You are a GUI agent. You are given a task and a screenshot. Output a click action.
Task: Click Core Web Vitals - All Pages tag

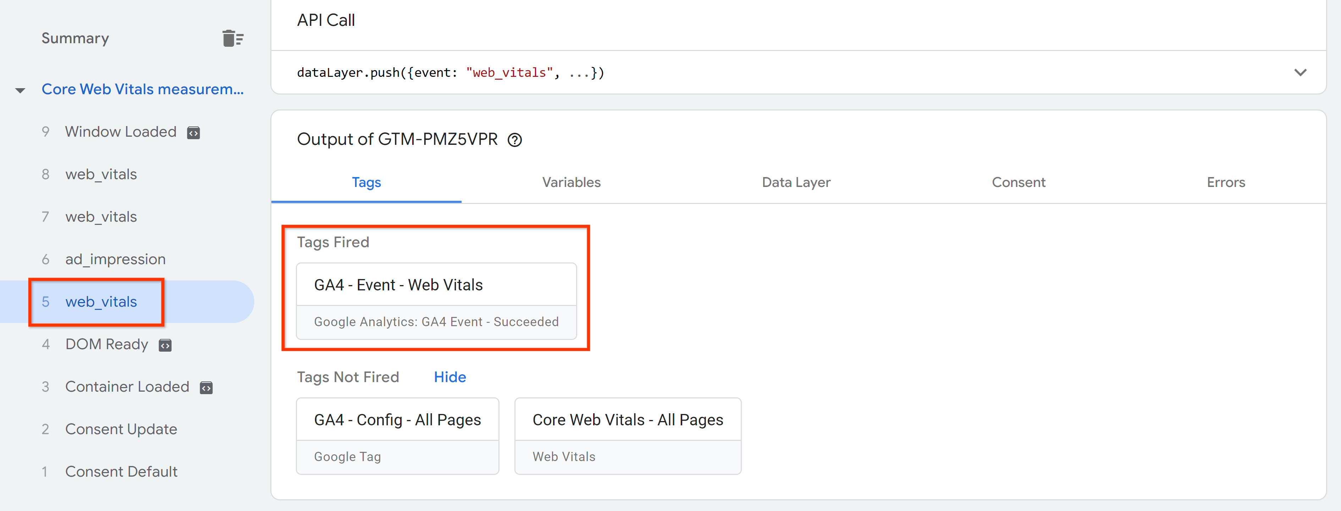(628, 435)
